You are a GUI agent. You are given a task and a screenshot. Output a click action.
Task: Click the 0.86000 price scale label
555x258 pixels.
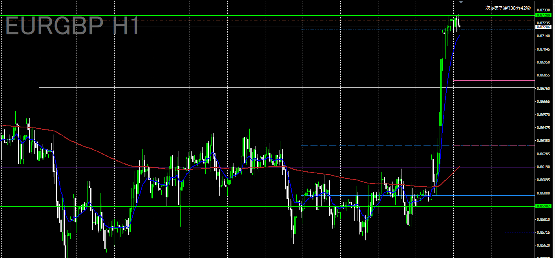(x=544, y=193)
